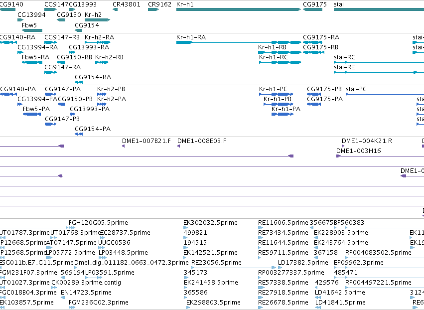Viewport: 424px width, 310px height.
Task: Select the Kr-h2 gene arrow glyph
Action: tap(97, 20)
